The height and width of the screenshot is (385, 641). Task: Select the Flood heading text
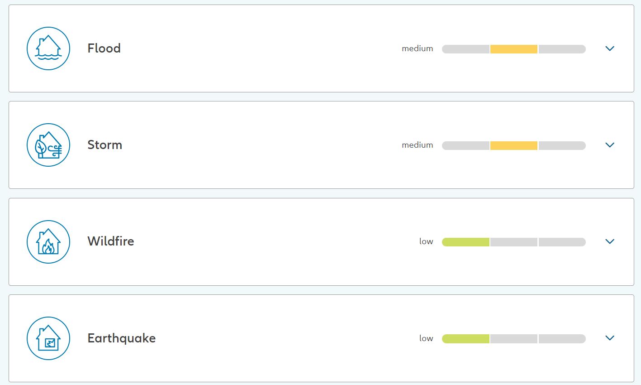(x=104, y=48)
